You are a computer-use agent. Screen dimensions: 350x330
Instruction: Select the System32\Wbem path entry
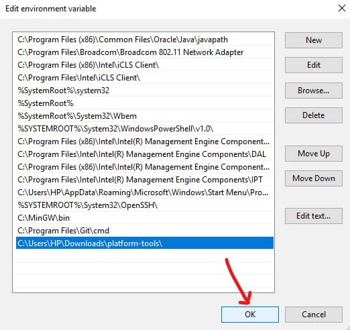(145, 116)
